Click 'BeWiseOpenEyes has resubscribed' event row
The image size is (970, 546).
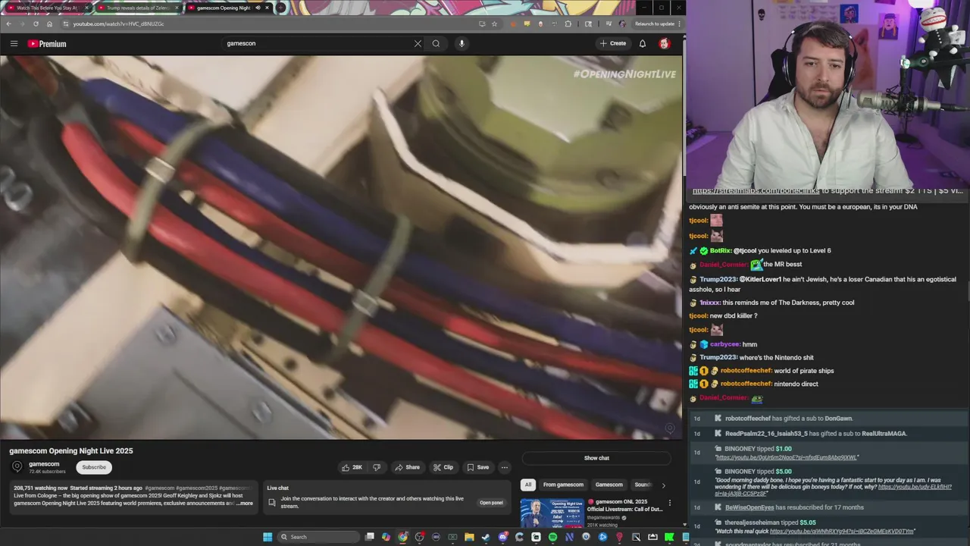pyautogui.click(x=828, y=507)
